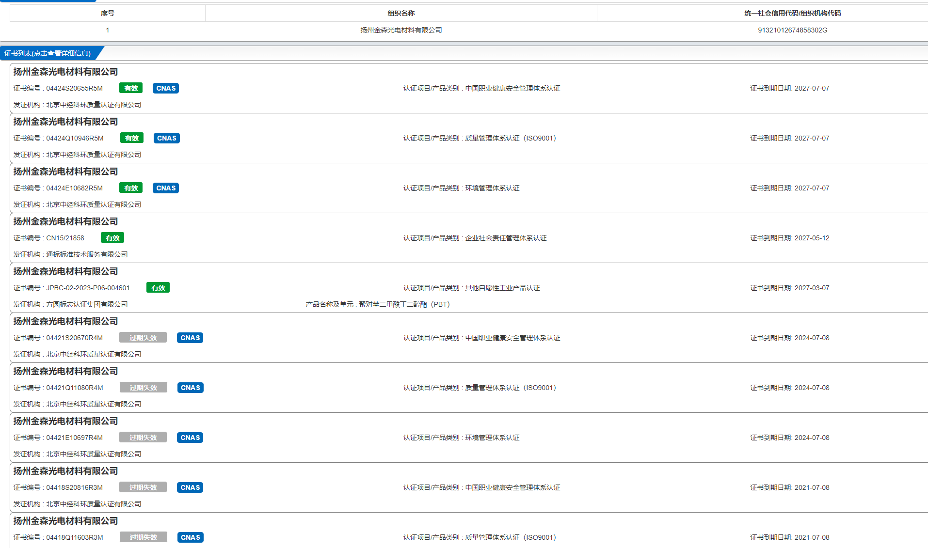Click CNAS badge for certificate 04418S20816R3M

[x=190, y=487]
